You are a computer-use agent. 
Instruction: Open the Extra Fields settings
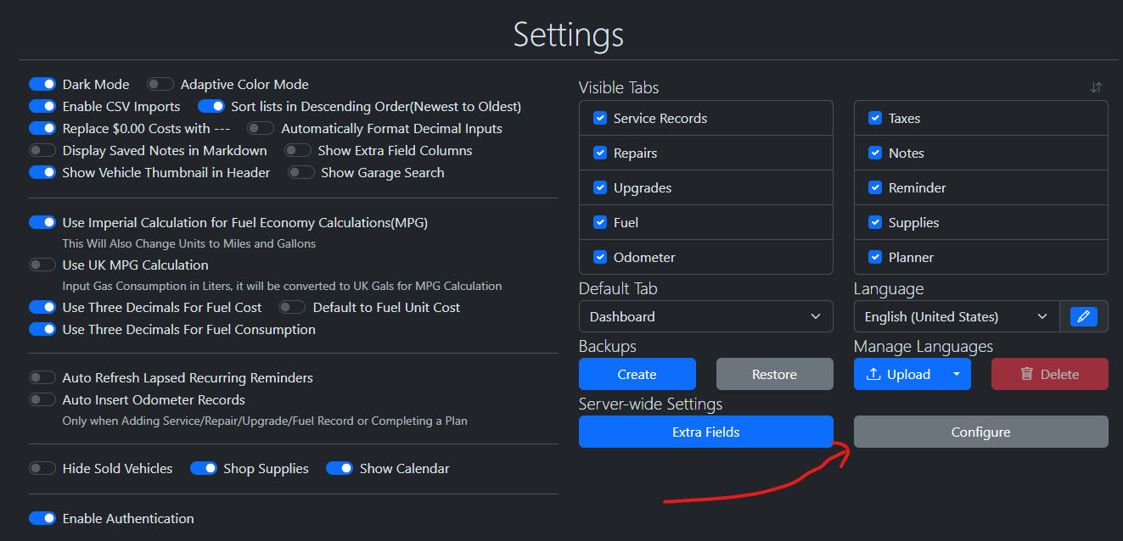[705, 432]
